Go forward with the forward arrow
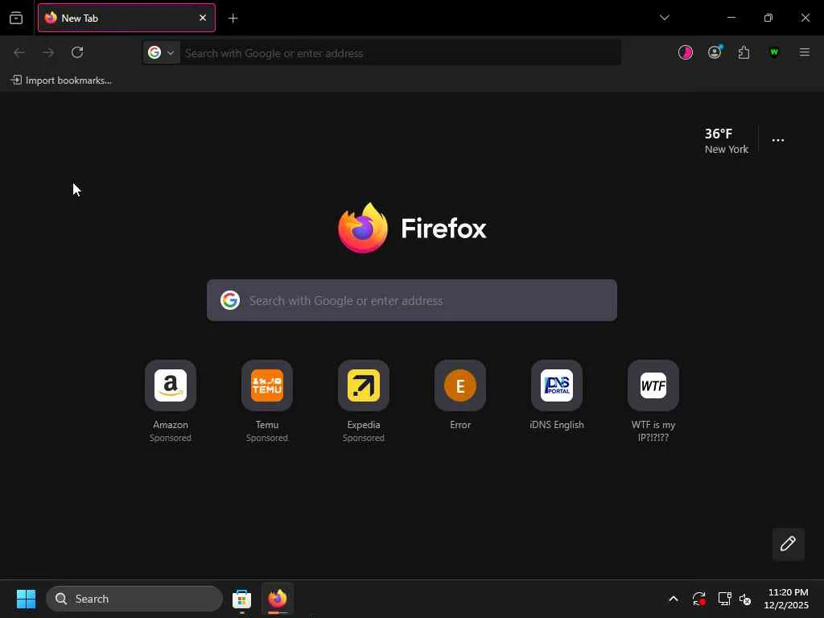Image resolution: width=824 pixels, height=618 pixels. pyautogui.click(x=48, y=52)
